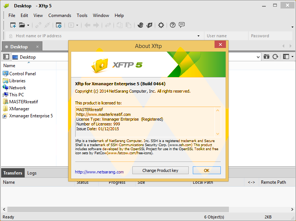Close the About Xftp dialog
This screenshot has height=221, width=296.
tap(220, 45)
